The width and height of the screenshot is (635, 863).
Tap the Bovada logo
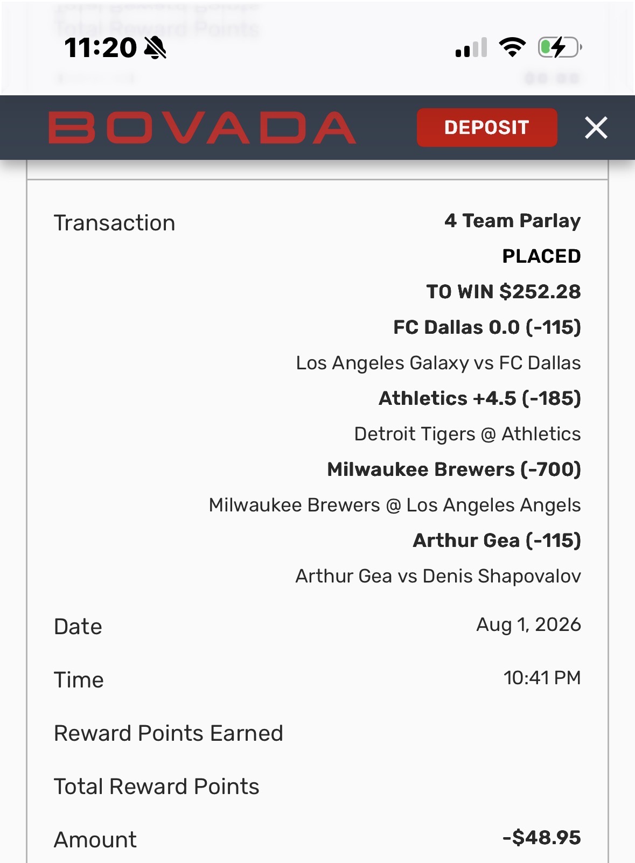203,128
